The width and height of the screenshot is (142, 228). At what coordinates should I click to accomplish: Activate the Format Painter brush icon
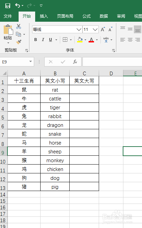click(x=19, y=42)
